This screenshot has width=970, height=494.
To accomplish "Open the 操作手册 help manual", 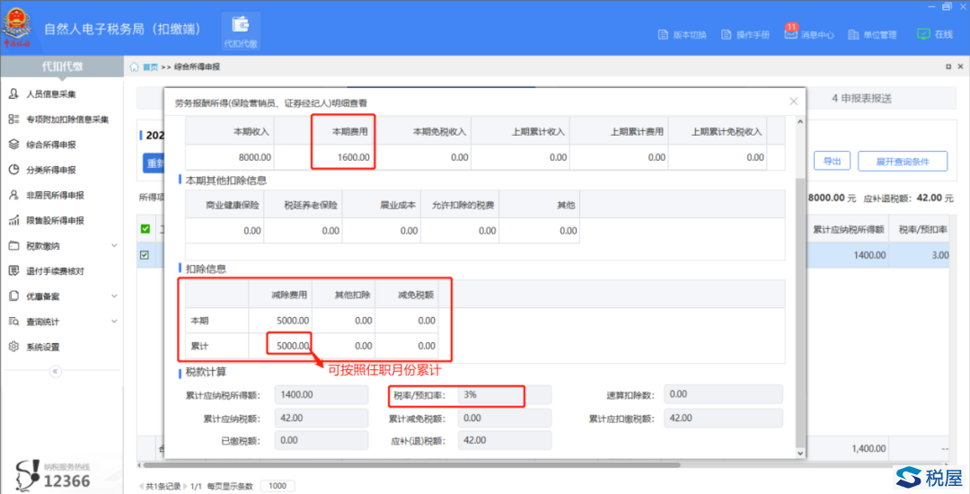I will coord(745,35).
